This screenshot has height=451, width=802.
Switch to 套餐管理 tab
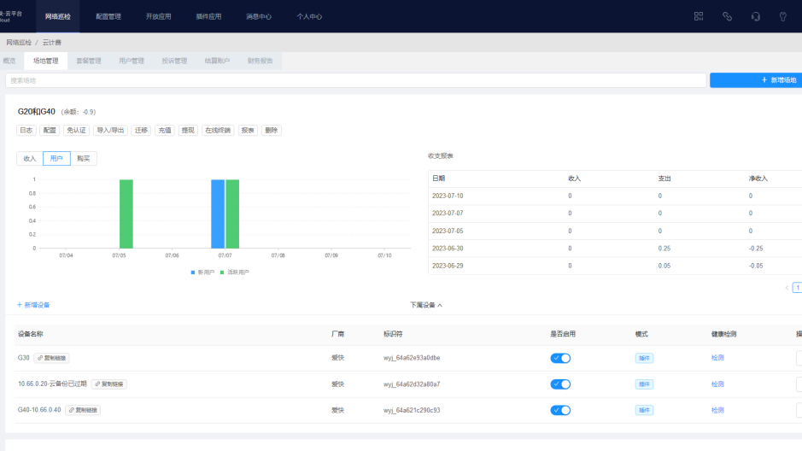pyautogui.click(x=89, y=61)
